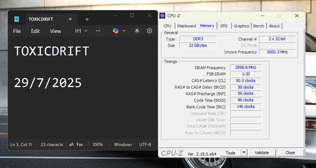This screenshot has height=168, width=316.
Task: Click the character count in status bar
Action: [x=52, y=145]
